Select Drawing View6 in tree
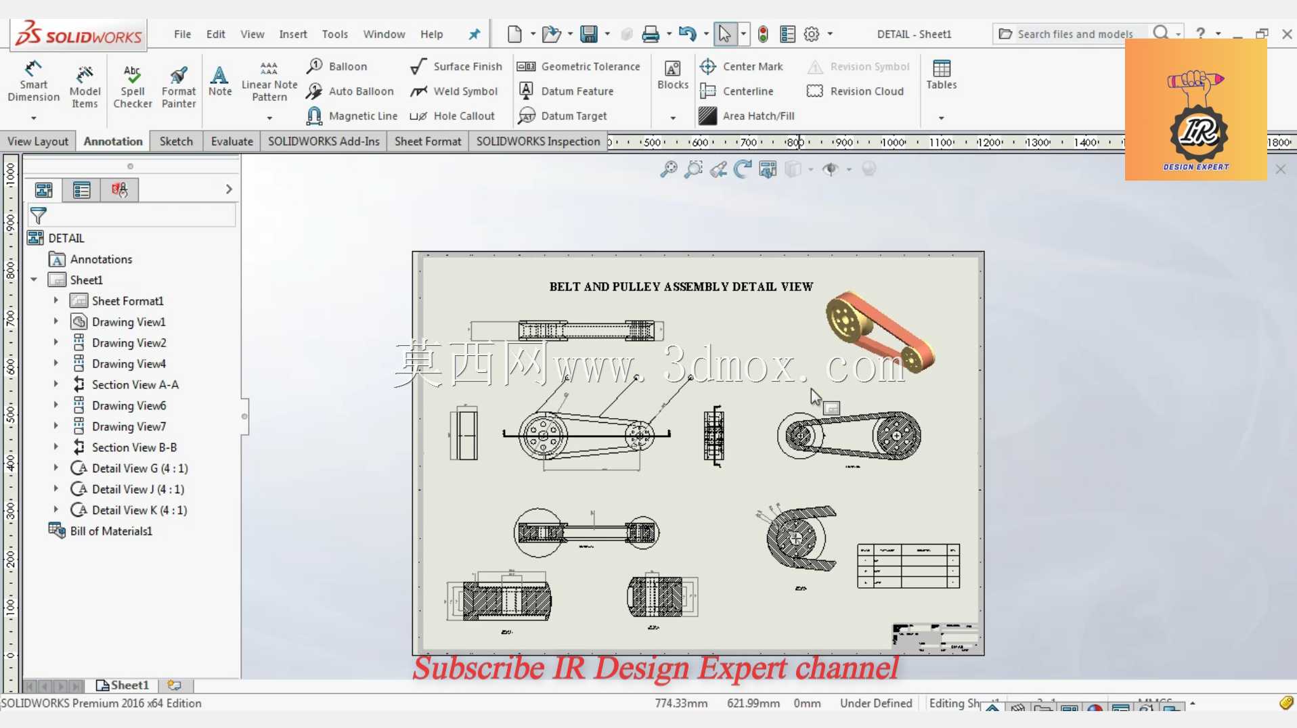The height and width of the screenshot is (728, 1297). (129, 405)
